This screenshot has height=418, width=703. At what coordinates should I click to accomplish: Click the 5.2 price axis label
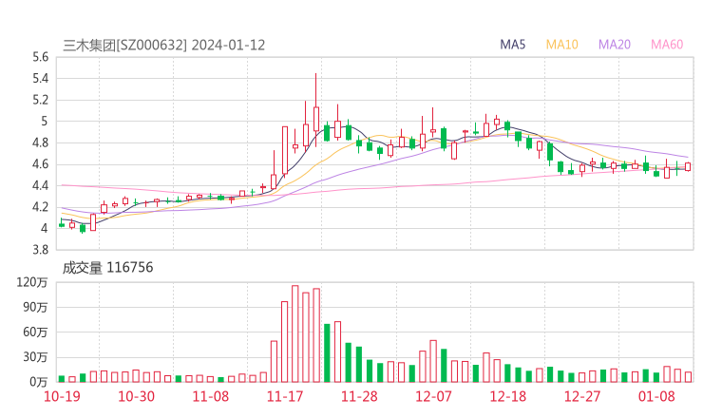(x=40, y=100)
